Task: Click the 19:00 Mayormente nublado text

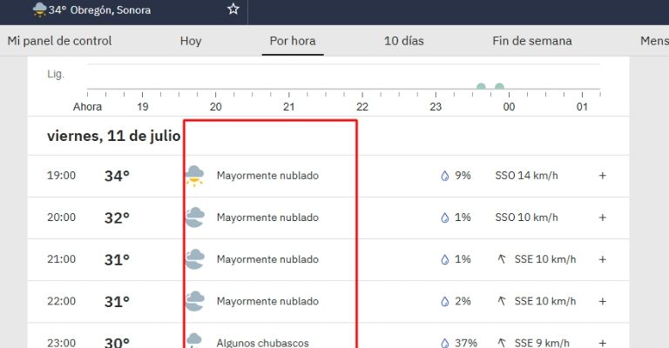Action: tap(267, 176)
